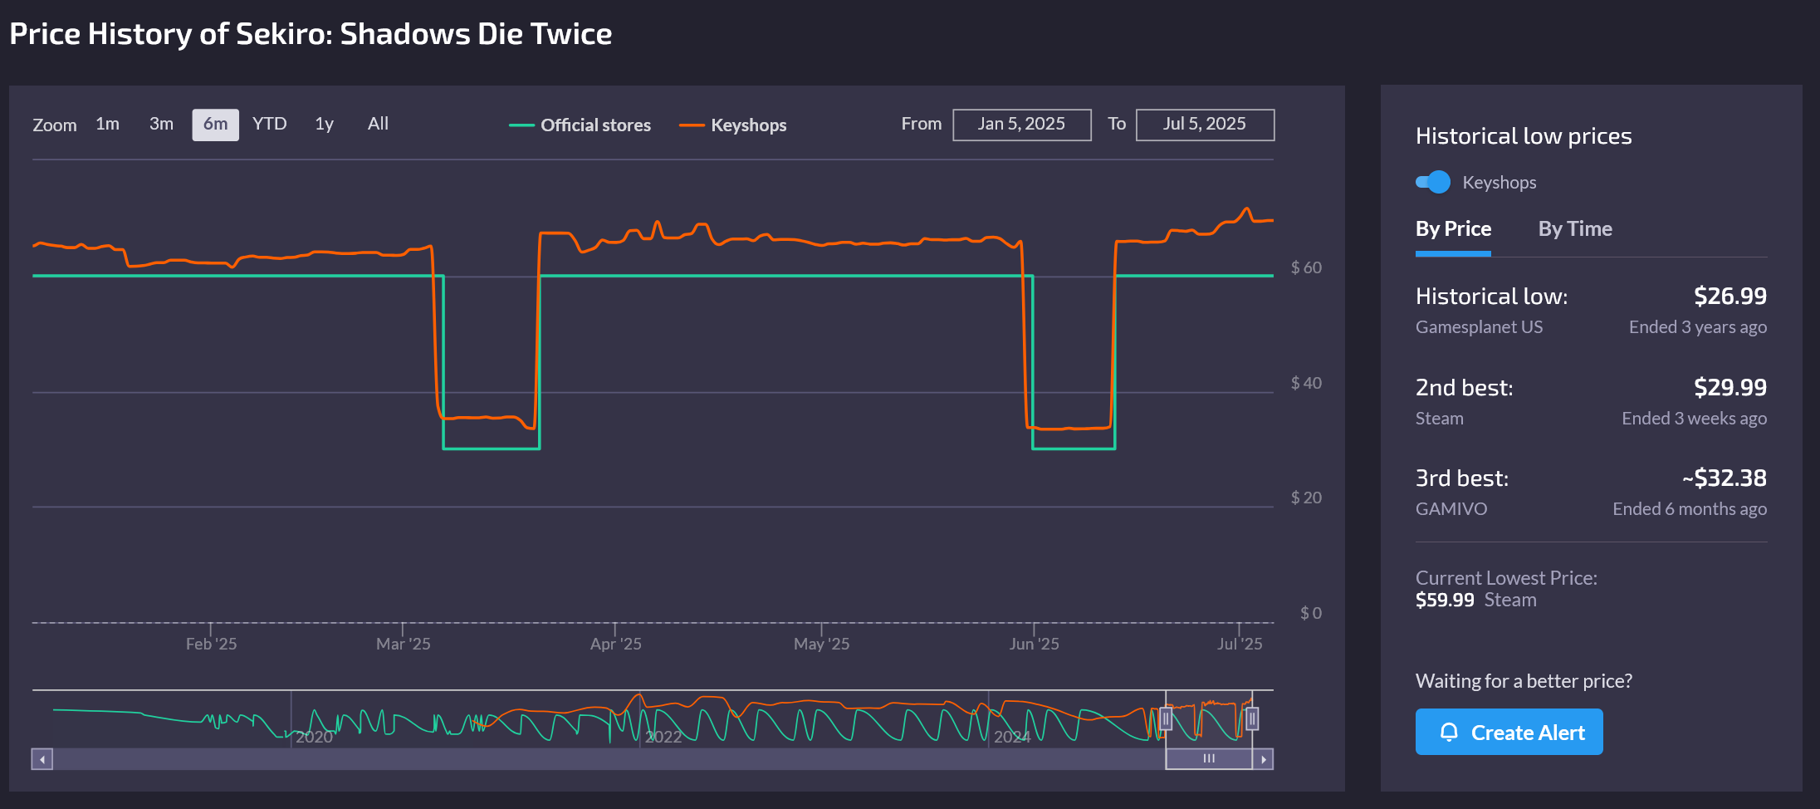1820x809 pixels.
Task: Click the 'Ended 3 weeks ago' text
Action: (1694, 419)
